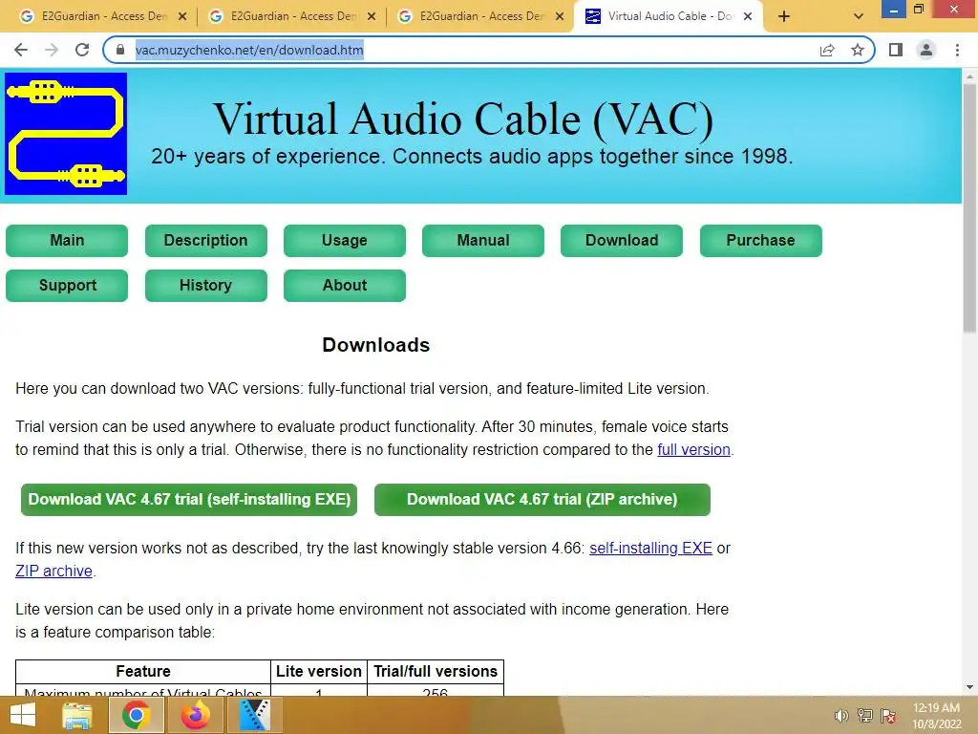Viewport: 978px width, 734px height.
Task: Click the scrollbar down arrow
Action: point(969,687)
